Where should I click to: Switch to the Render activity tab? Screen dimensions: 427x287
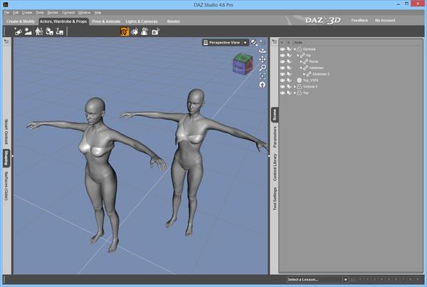pos(174,21)
